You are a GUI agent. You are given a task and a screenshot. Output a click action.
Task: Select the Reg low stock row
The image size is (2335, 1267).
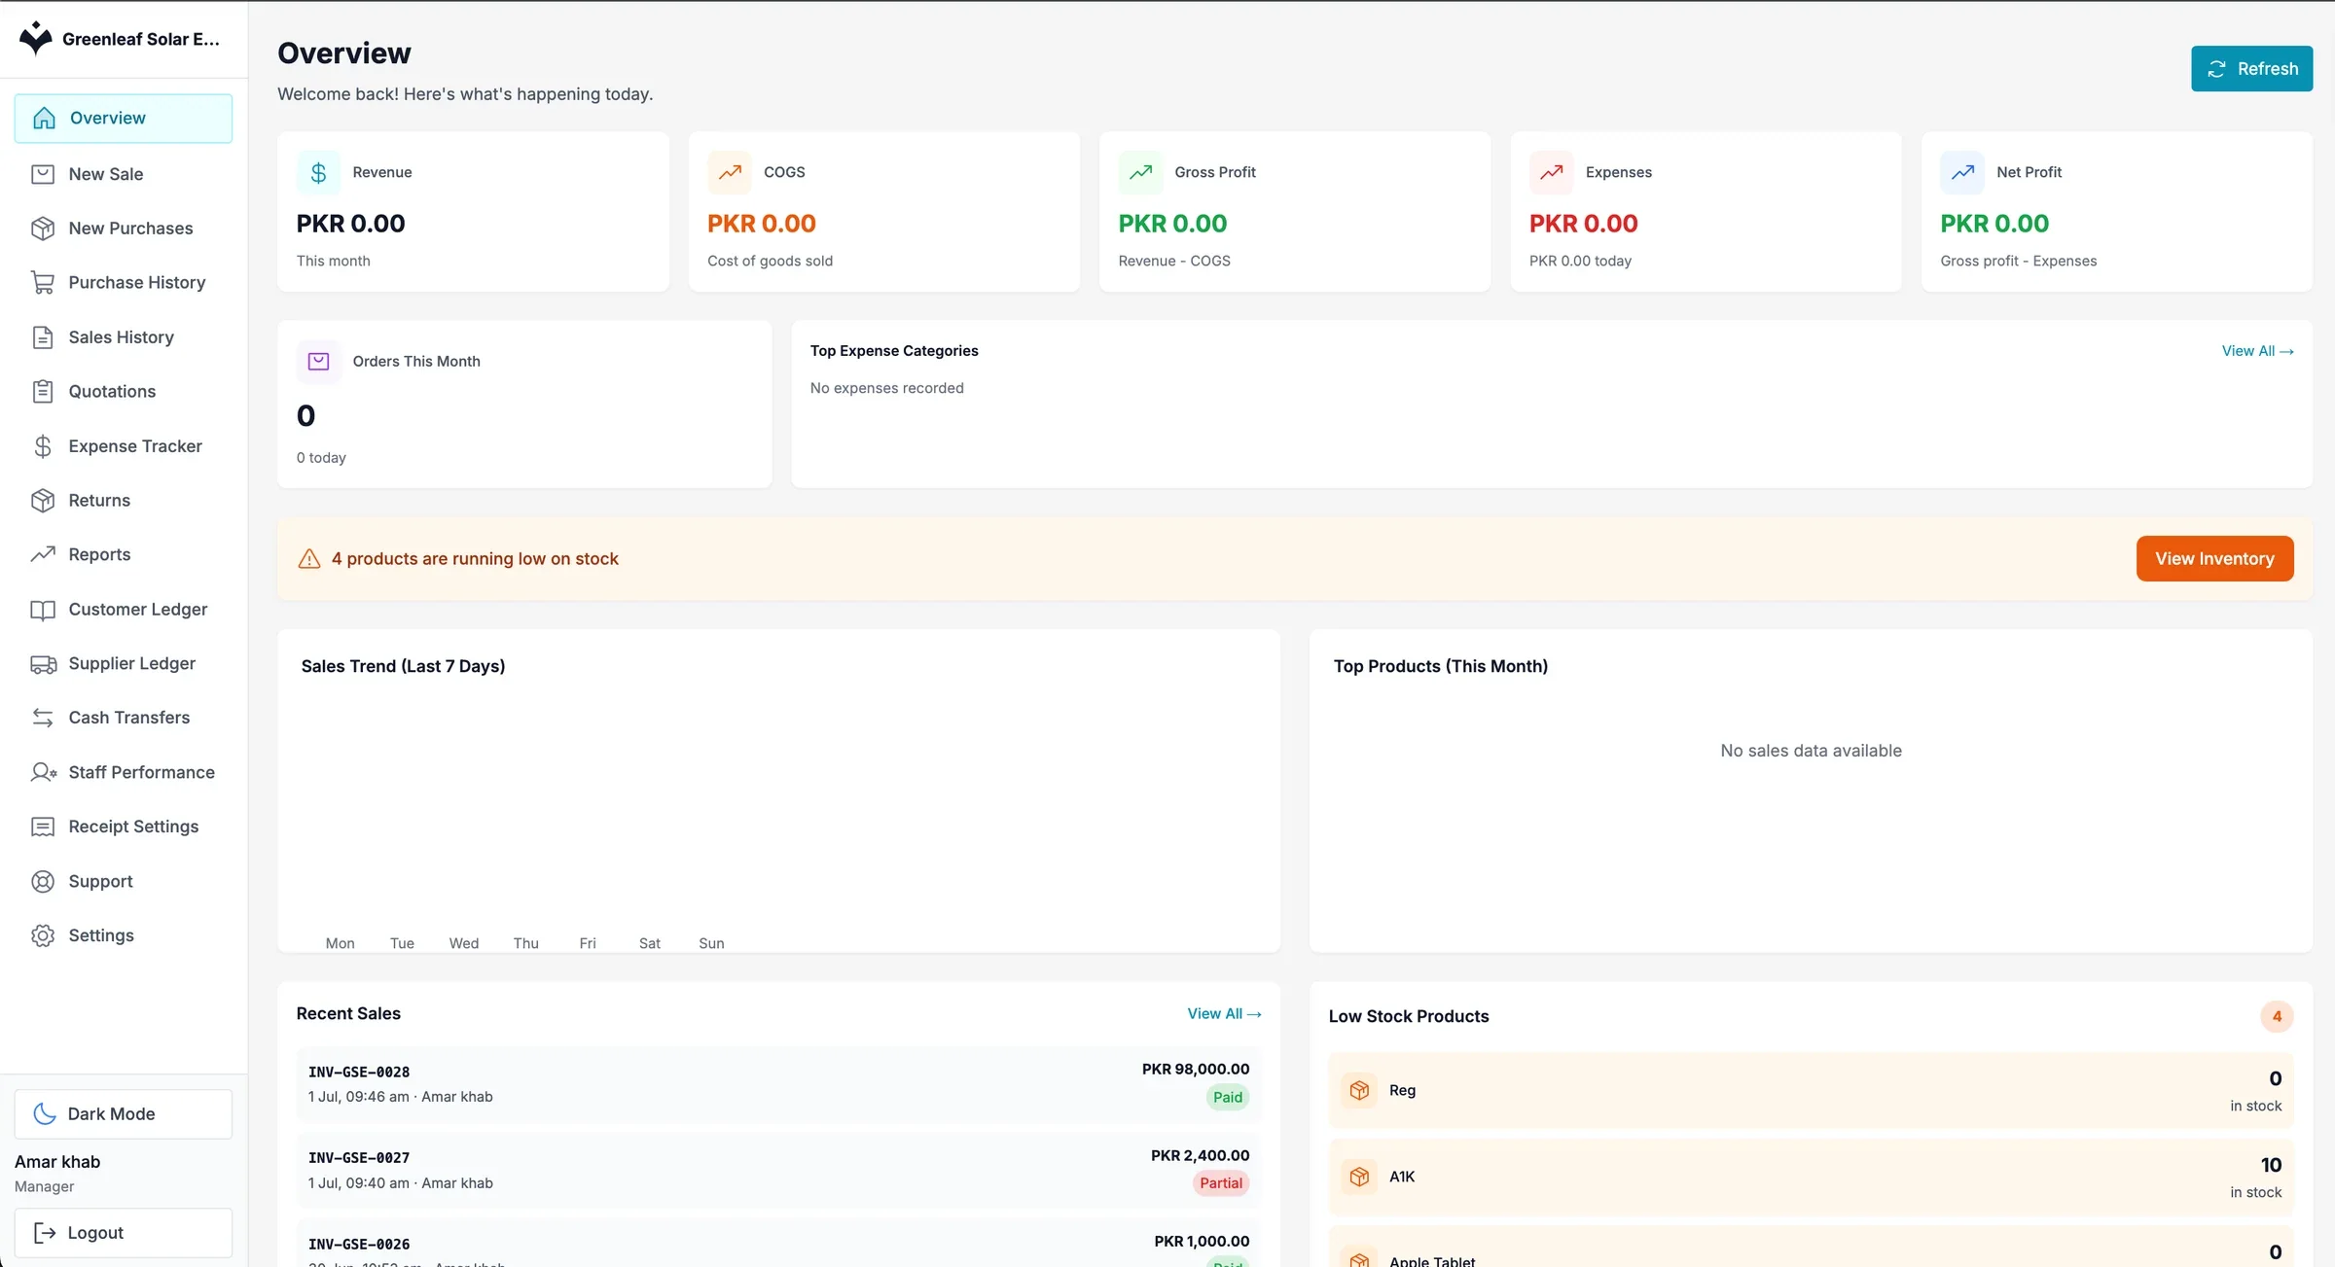1811,1091
